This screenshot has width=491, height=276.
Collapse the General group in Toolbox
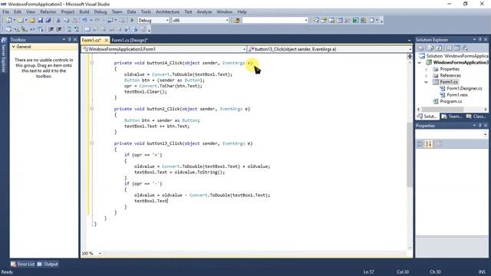pos(14,47)
